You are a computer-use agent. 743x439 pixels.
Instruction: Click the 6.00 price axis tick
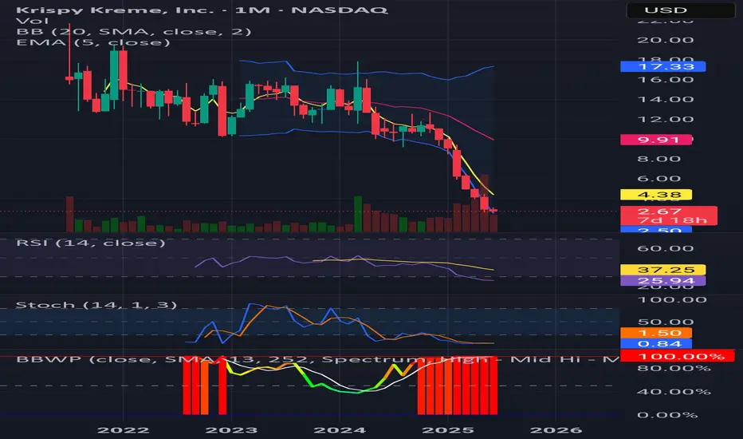tap(658, 179)
